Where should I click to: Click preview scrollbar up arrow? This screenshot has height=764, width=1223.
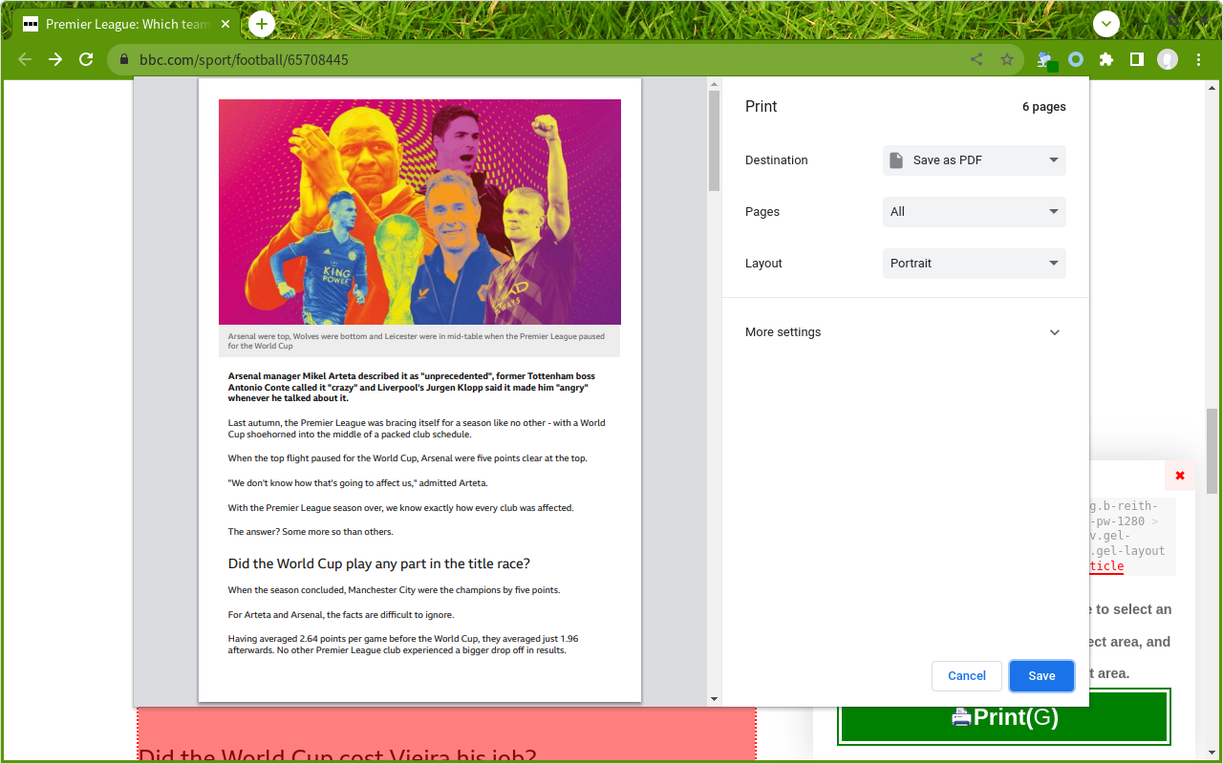coord(714,84)
